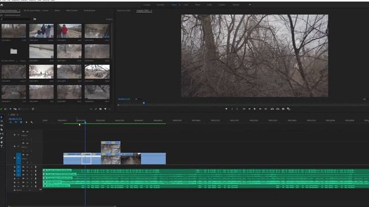The width and height of the screenshot is (369, 207).
Task: Select the Pen tool
Action: 2,138
